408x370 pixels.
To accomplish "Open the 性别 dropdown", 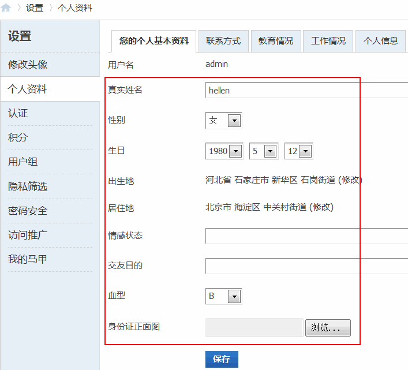I will pyautogui.click(x=223, y=121).
